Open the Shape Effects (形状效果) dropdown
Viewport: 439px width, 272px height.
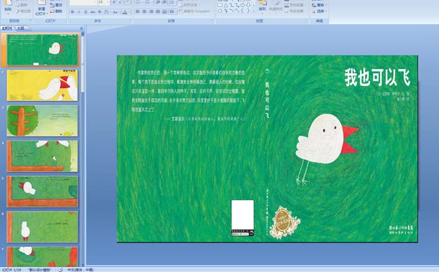tap(295, 11)
